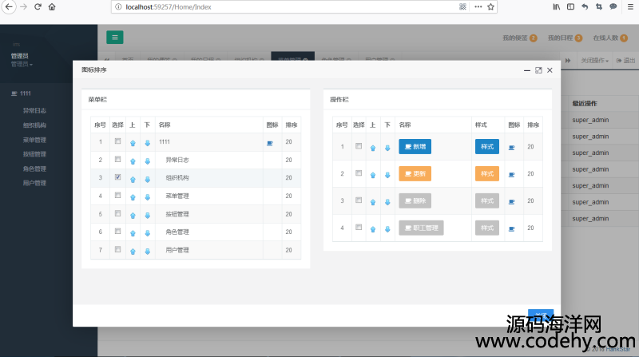Open 异常日志 in the left sidebar
Image resolution: width=639 pixels, height=357 pixels.
(34, 111)
